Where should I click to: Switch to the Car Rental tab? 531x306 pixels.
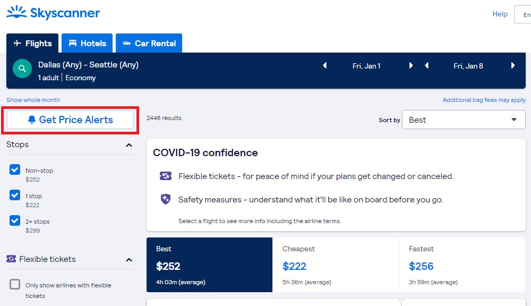(149, 43)
